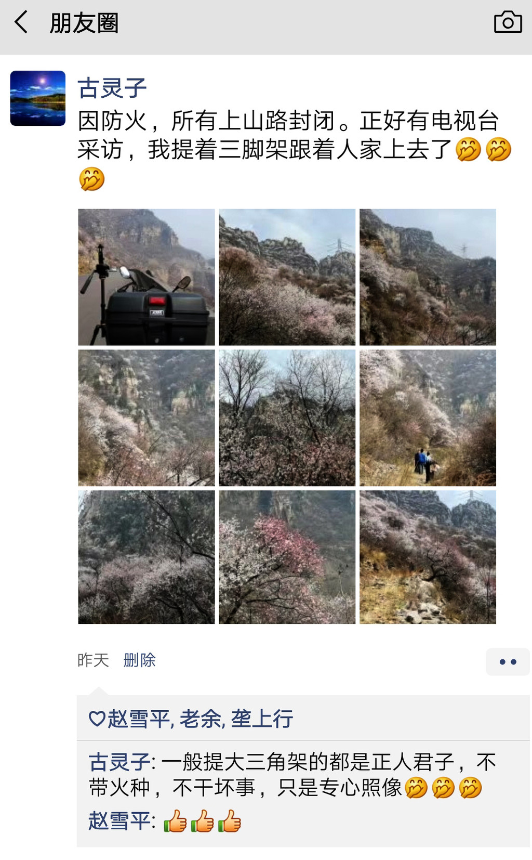
Task: Tap the heart icon in likes row
Action: coord(97,719)
